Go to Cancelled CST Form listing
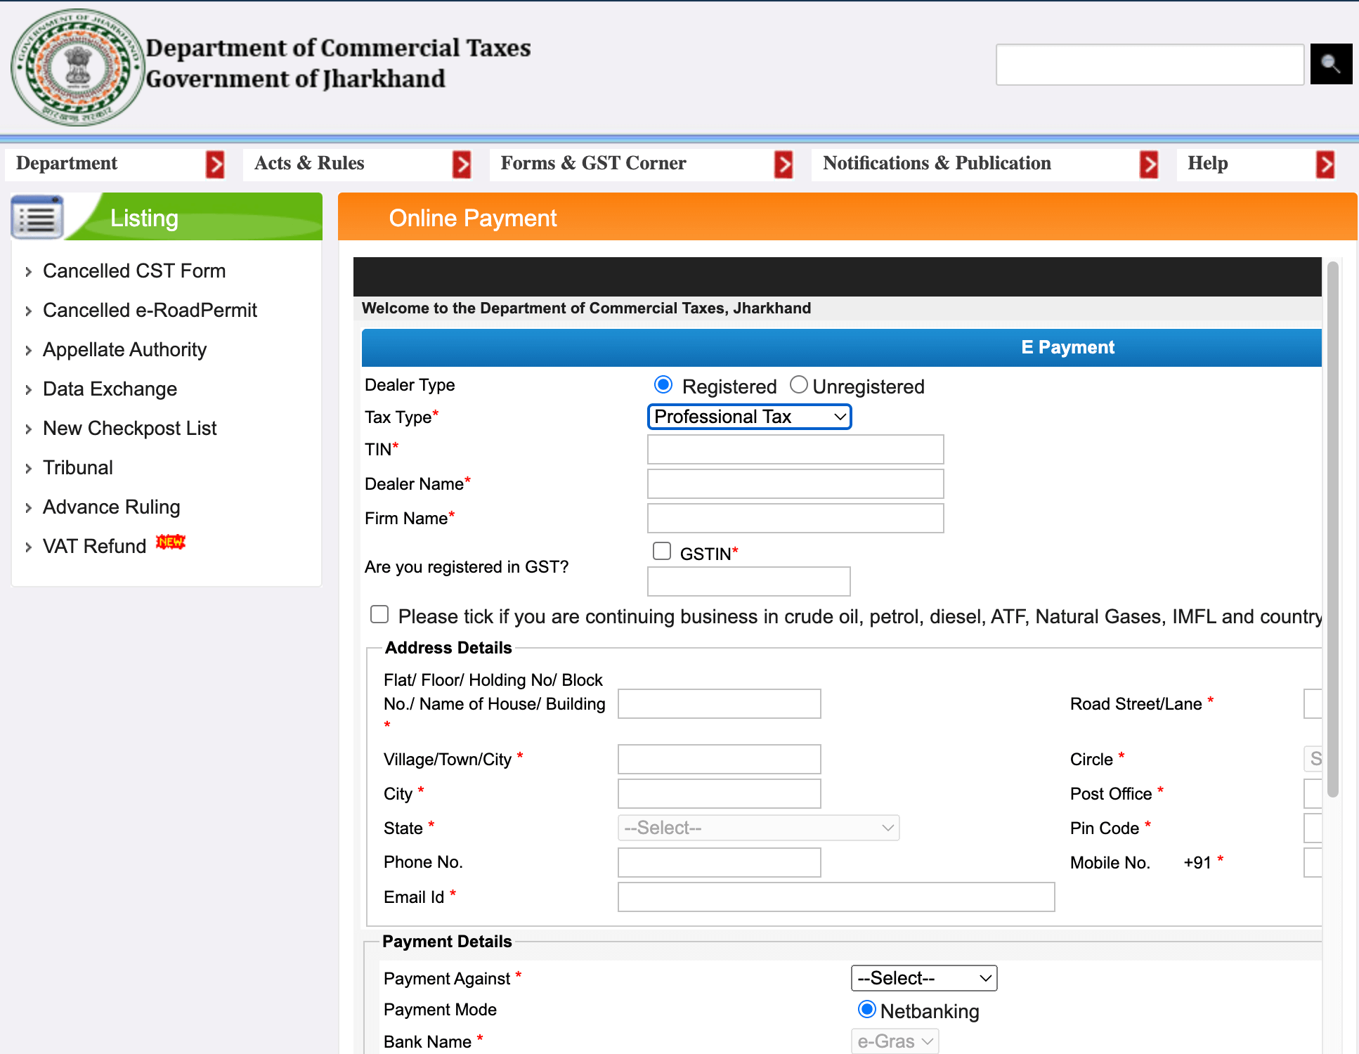This screenshot has height=1054, width=1359. click(134, 271)
